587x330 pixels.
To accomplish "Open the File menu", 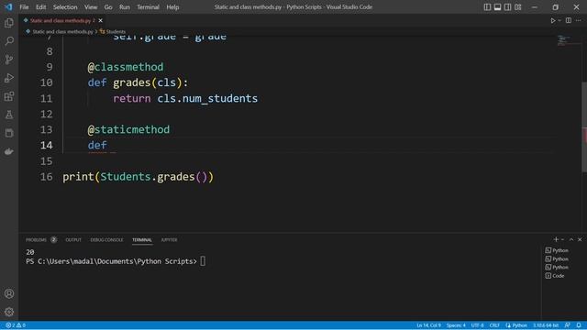I will pyautogui.click(x=24, y=7).
